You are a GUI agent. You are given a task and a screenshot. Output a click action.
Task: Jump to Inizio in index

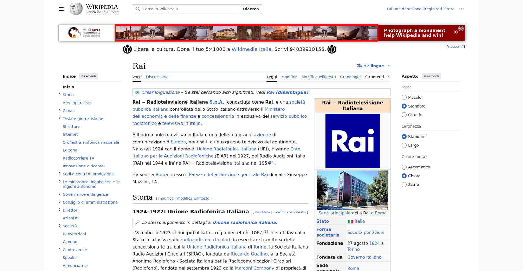69,87
